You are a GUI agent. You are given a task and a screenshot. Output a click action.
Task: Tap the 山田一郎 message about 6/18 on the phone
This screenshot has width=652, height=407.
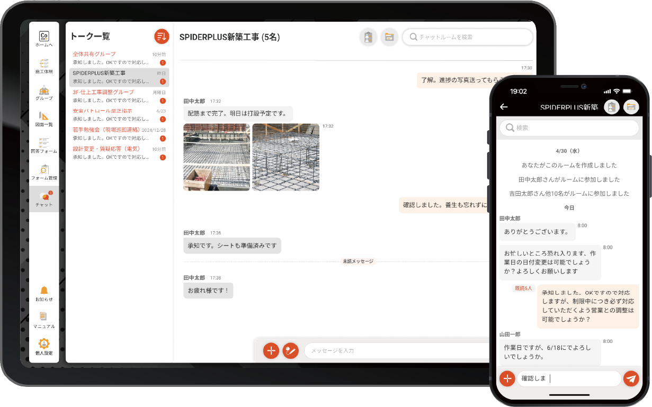click(x=550, y=352)
